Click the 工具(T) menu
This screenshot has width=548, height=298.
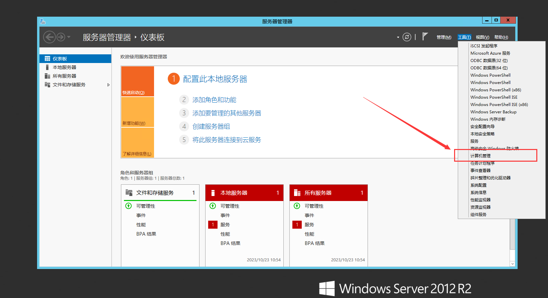(464, 37)
